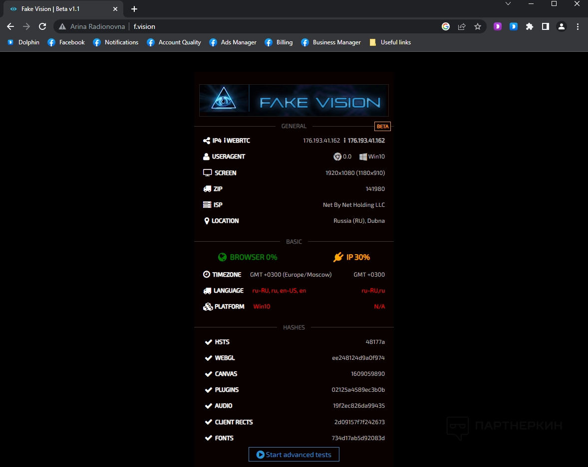
Task: Click the AUDIO checkmark
Action: click(x=209, y=406)
